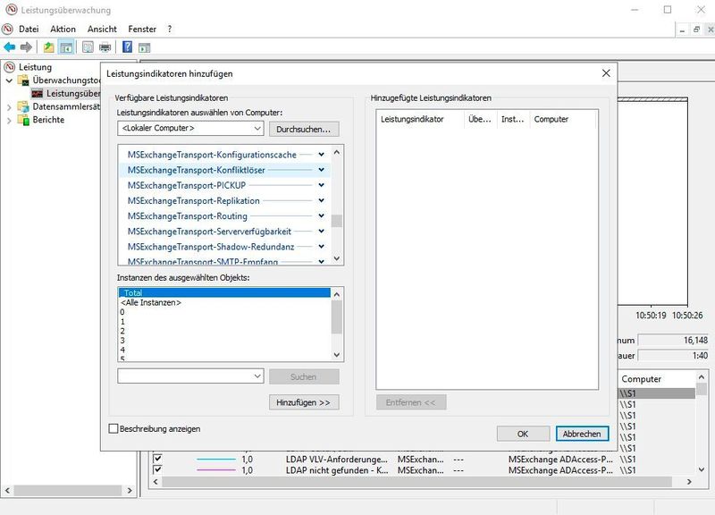Image resolution: width=715 pixels, height=515 pixels.
Task: Select '<Alle Instanzen>' in instance list
Action: (224, 302)
